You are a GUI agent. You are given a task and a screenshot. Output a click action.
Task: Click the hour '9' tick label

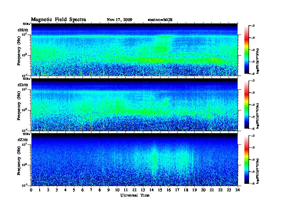click(109, 190)
